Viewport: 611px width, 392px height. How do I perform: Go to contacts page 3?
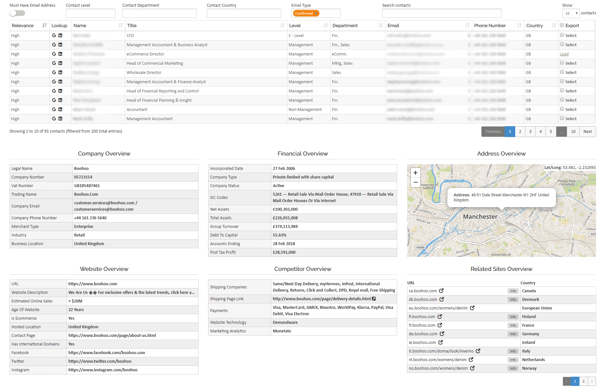[530, 132]
